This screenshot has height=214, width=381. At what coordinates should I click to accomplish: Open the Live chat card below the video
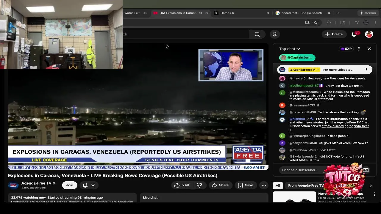click(x=204, y=198)
